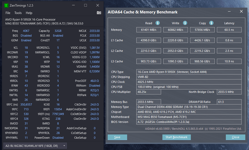249x150 pixels.
Task: Click the L2 Cache Read value 2210.3 GB/s
Action: click(x=149, y=51)
